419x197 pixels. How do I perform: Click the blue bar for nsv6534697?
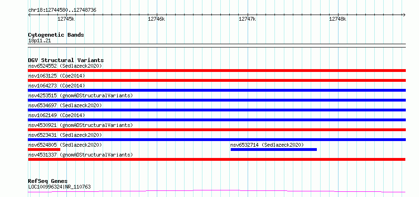coord(217,110)
